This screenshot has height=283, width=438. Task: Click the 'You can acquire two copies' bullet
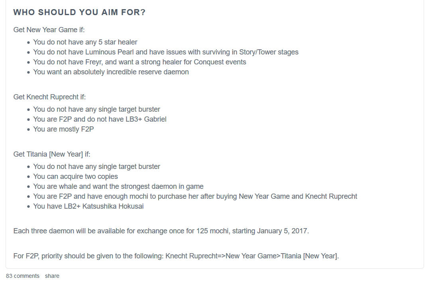coord(75,176)
